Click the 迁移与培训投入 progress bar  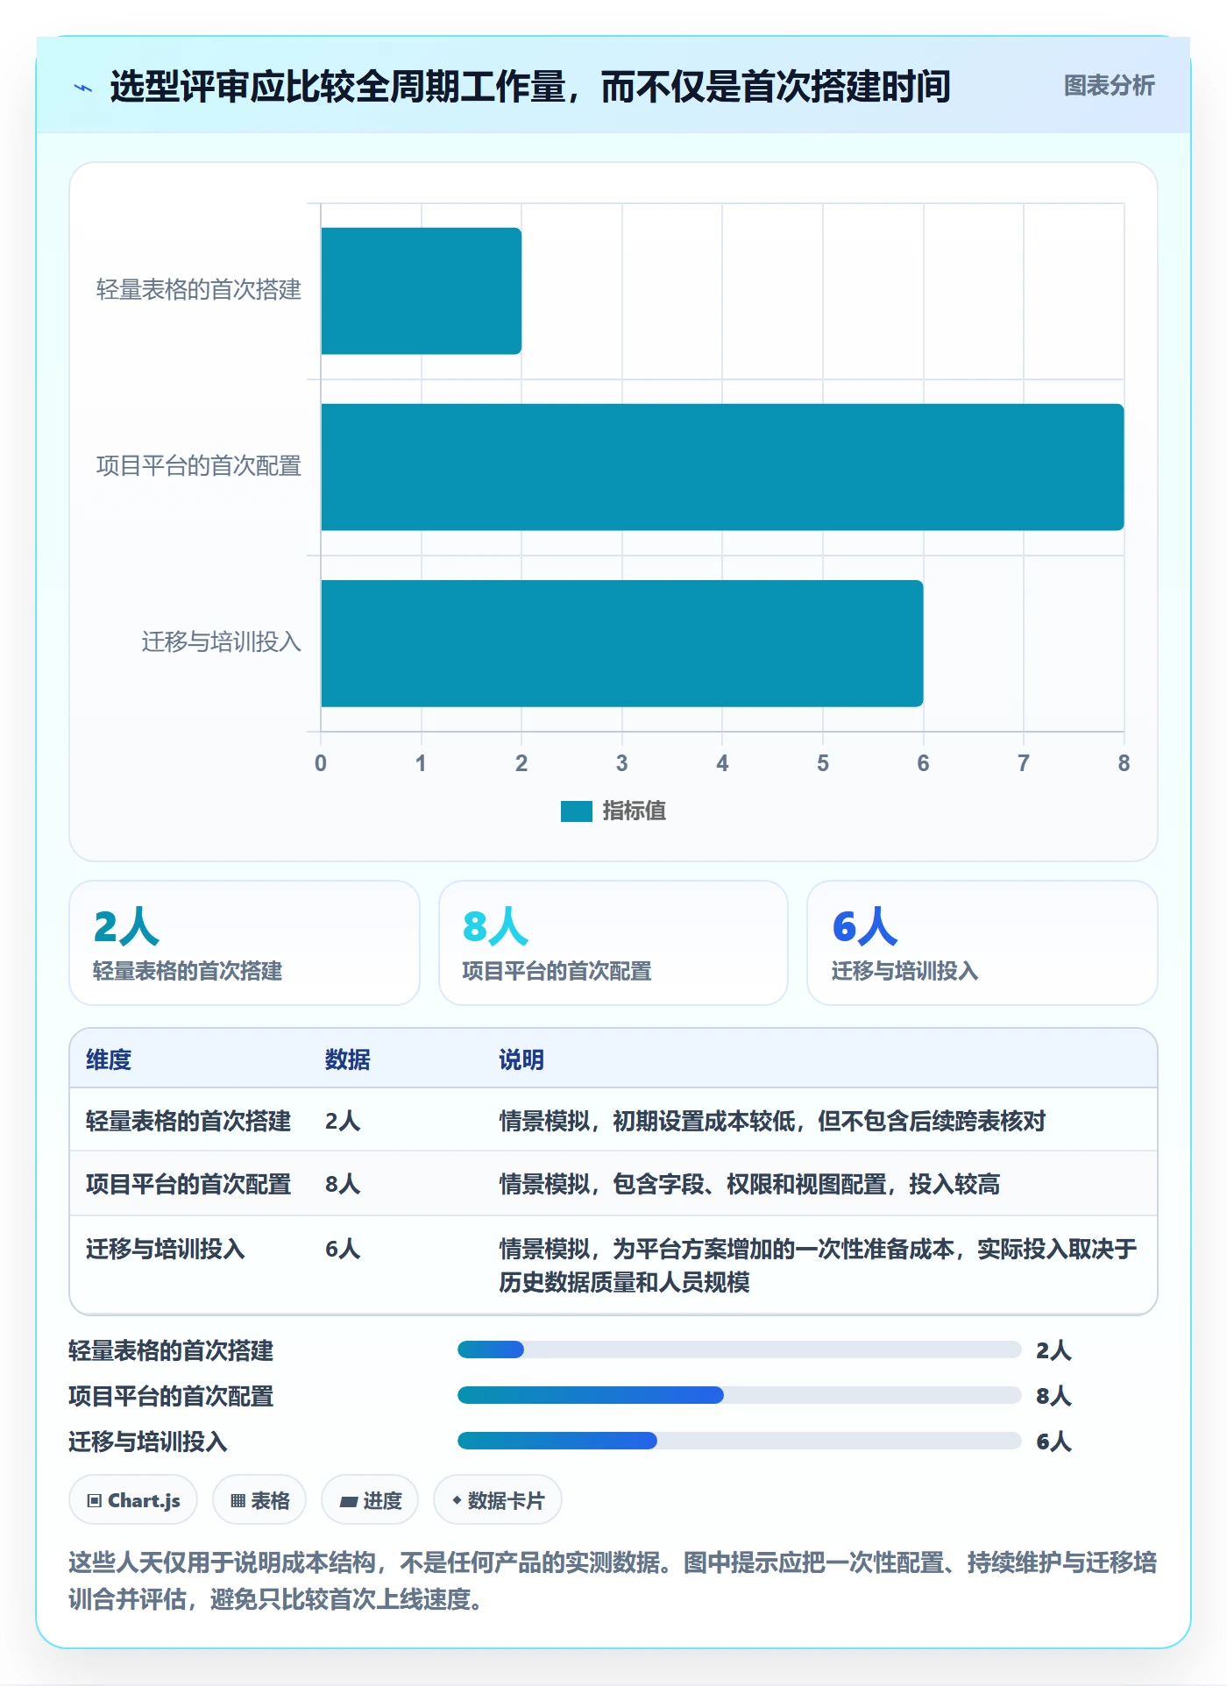tap(739, 1441)
